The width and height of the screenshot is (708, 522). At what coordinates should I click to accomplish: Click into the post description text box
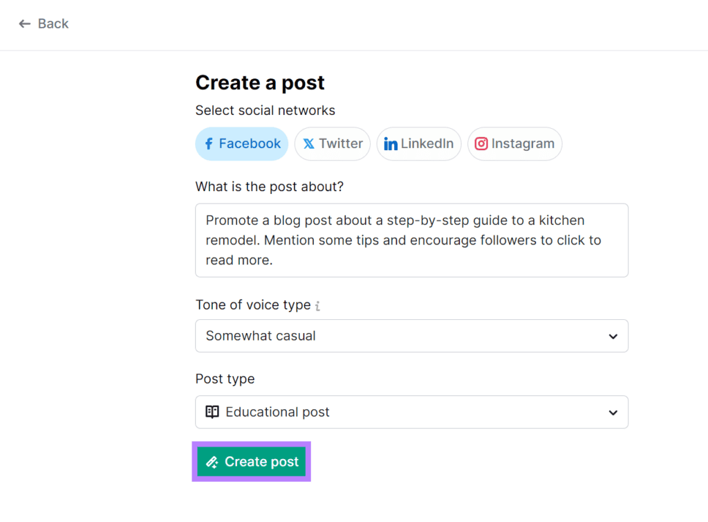coord(411,240)
